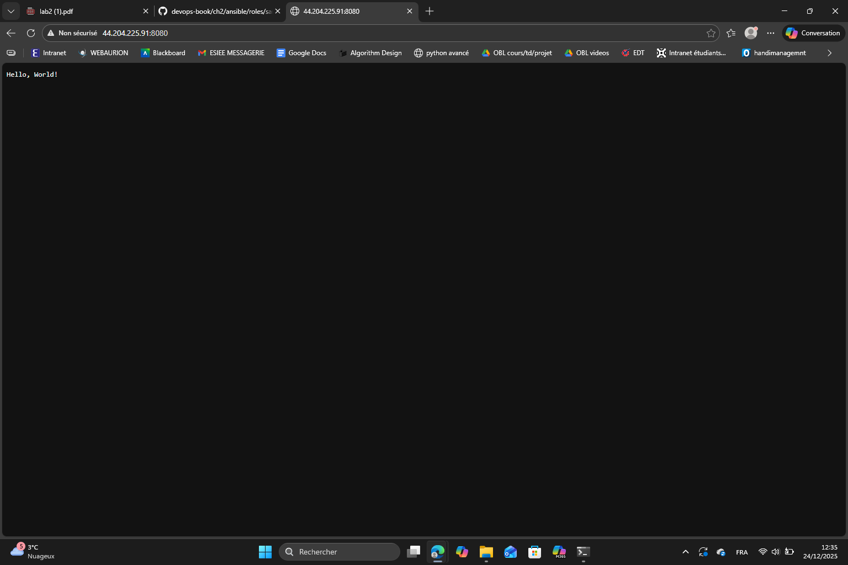Go back to the previous page
The image size is (848, 565).
point(10,33)
